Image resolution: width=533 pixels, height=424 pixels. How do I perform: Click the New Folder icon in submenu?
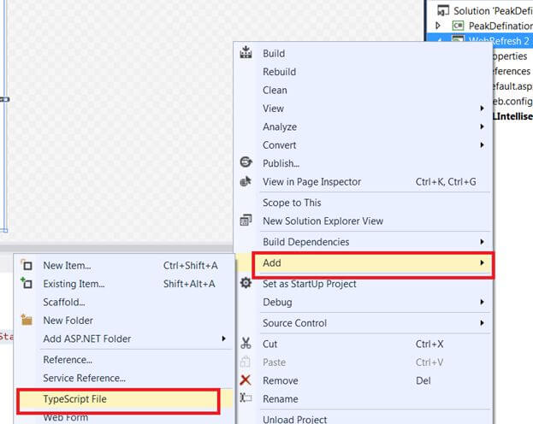27,320
